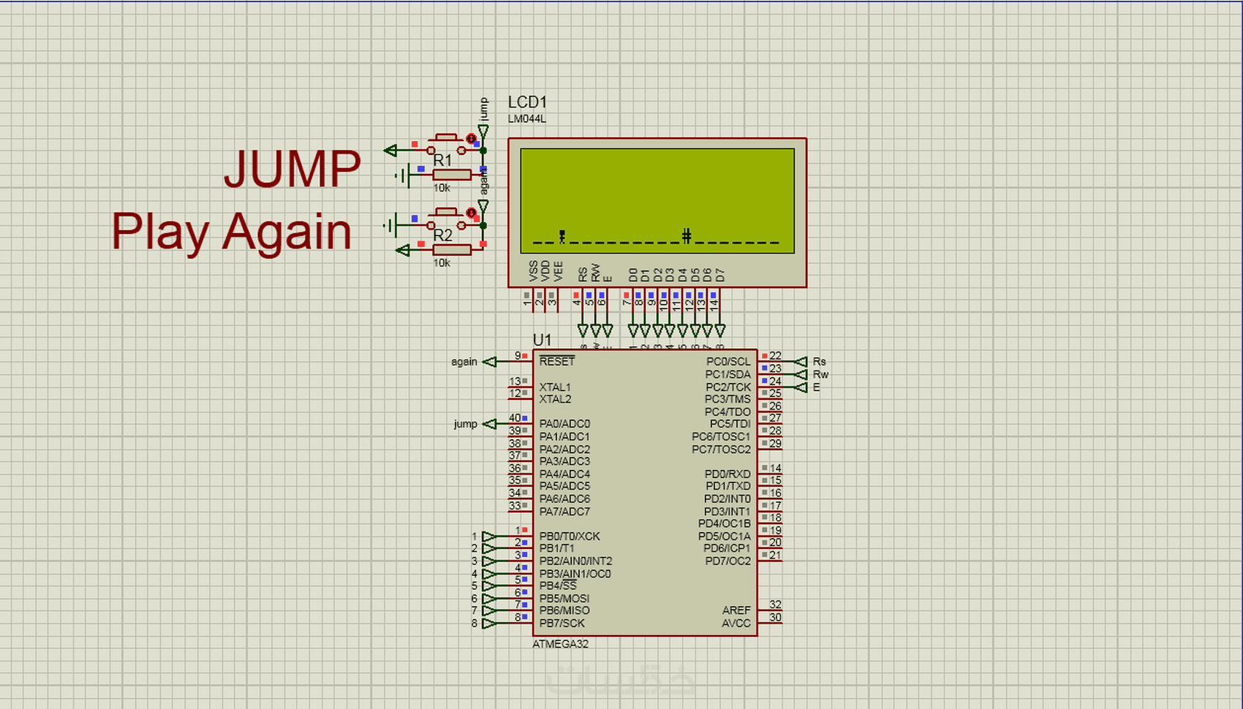Click the R2 reference label
1243x709 pixels.
click(x=443, y=235)
